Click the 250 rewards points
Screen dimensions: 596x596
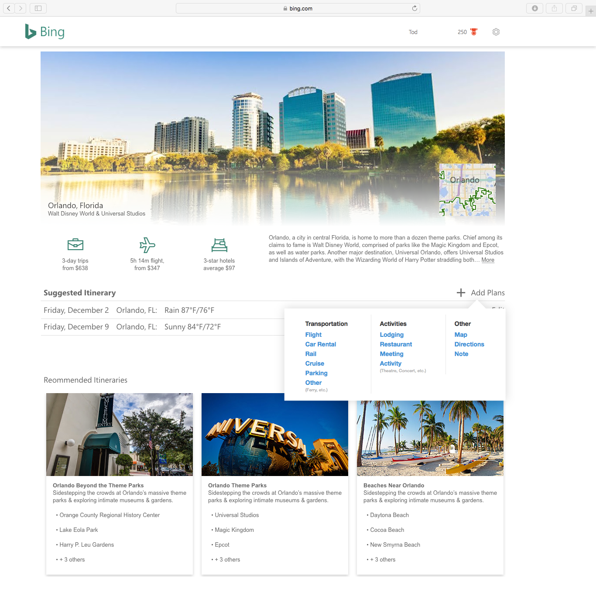[x=462, y=32]
